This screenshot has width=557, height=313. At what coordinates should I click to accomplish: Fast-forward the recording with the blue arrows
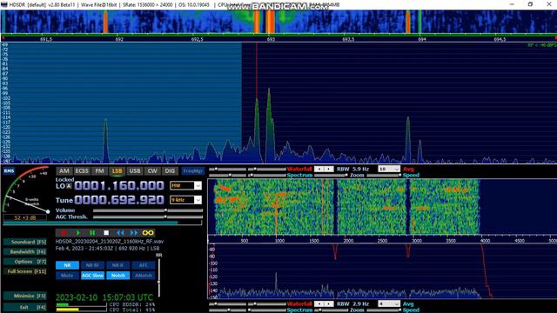coord(134,233)
